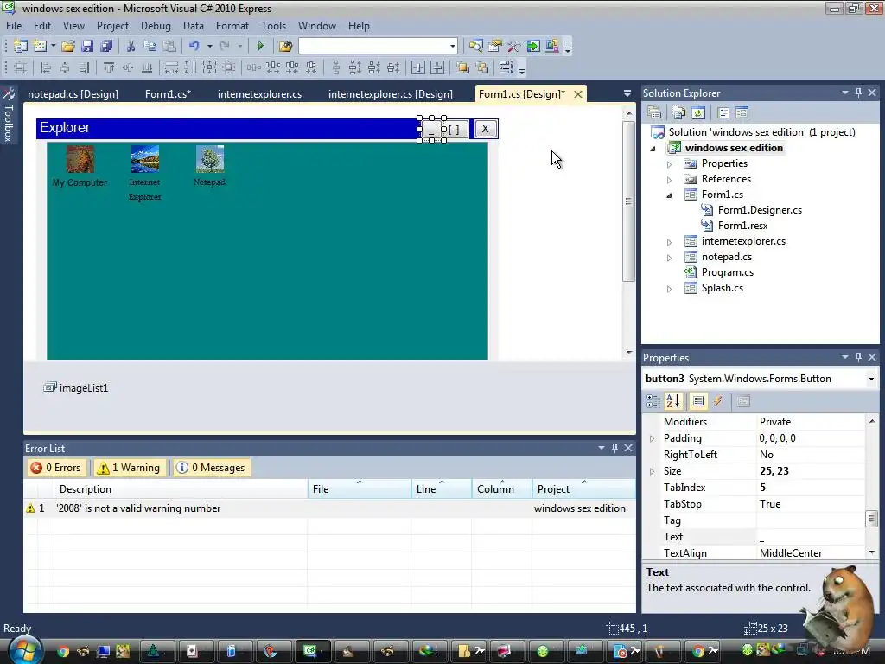Click the Align Tops layout icon
Screen dimensions: 885x664
point(108,67)
